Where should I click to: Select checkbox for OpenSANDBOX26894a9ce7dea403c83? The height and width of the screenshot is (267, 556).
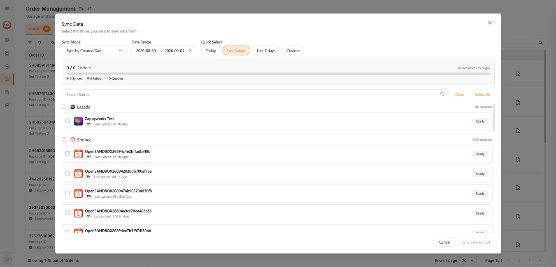(67, 213)
